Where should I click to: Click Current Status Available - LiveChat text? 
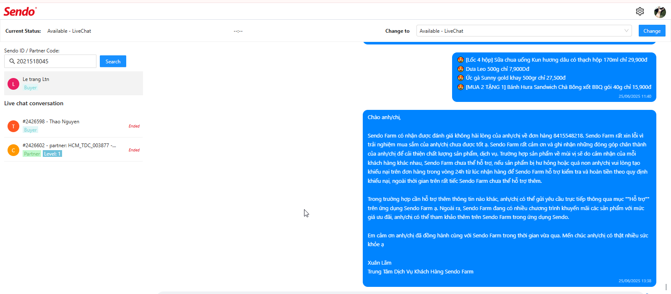(69, 31)
